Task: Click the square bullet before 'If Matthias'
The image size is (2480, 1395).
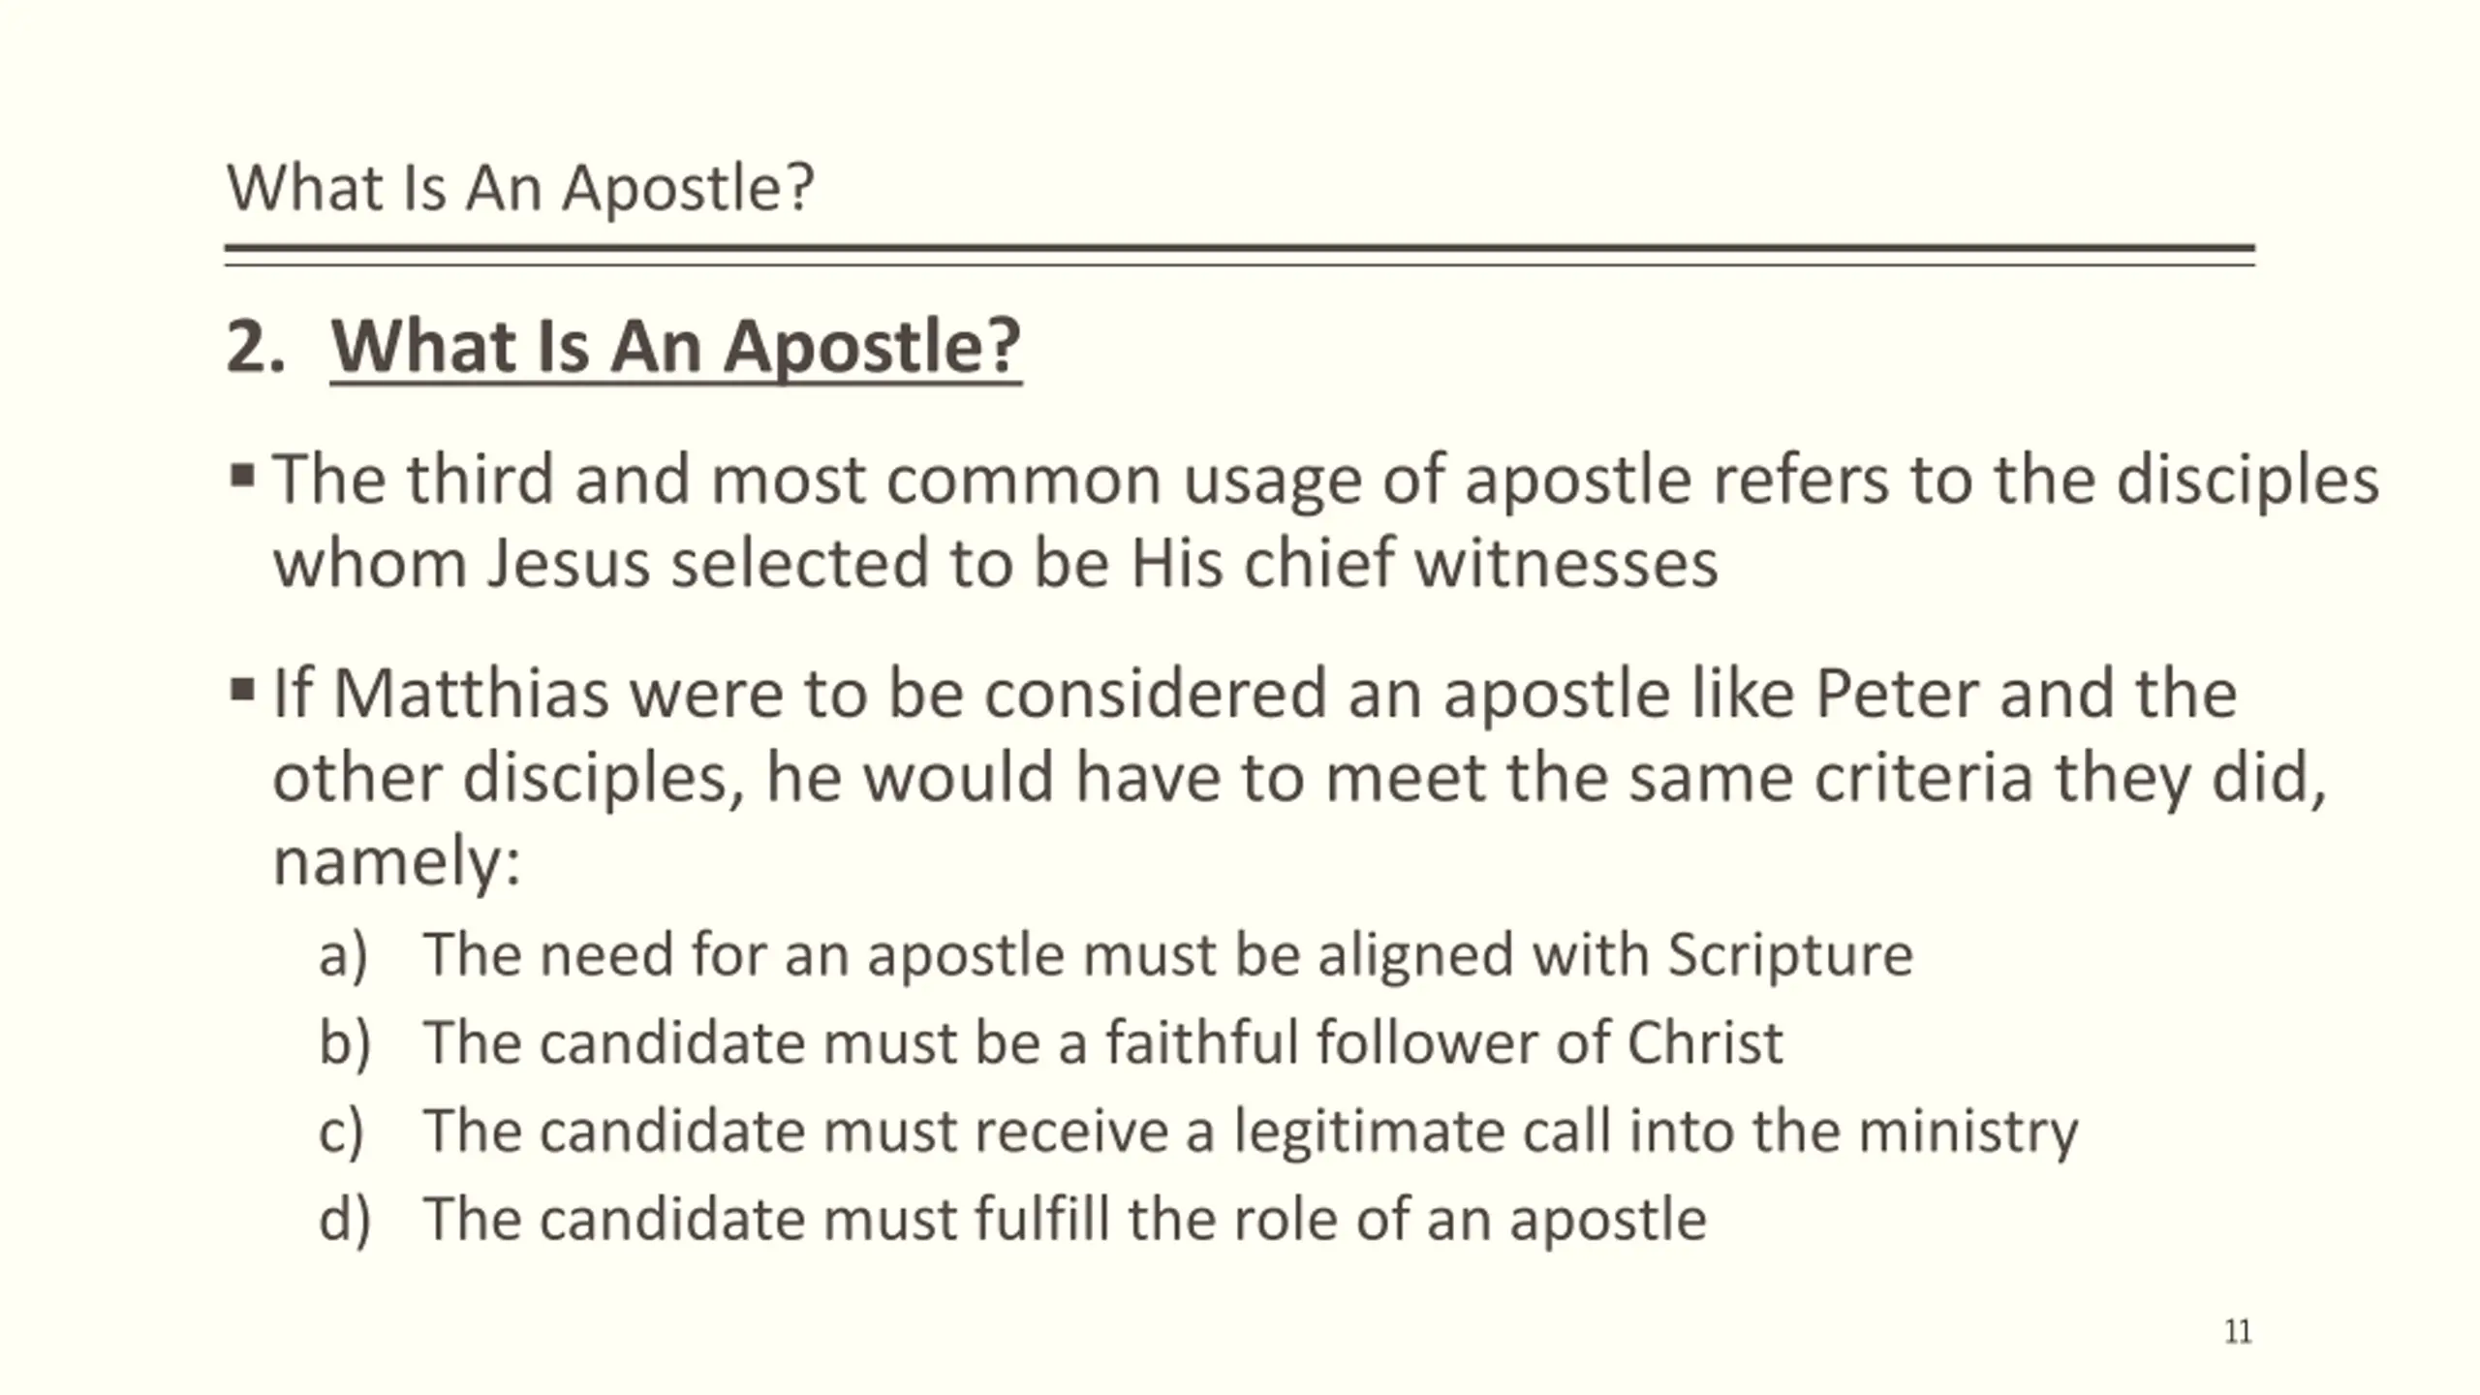Action: click(242, 691)
